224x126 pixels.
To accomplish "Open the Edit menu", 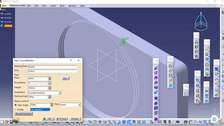I will click(36, 6).
